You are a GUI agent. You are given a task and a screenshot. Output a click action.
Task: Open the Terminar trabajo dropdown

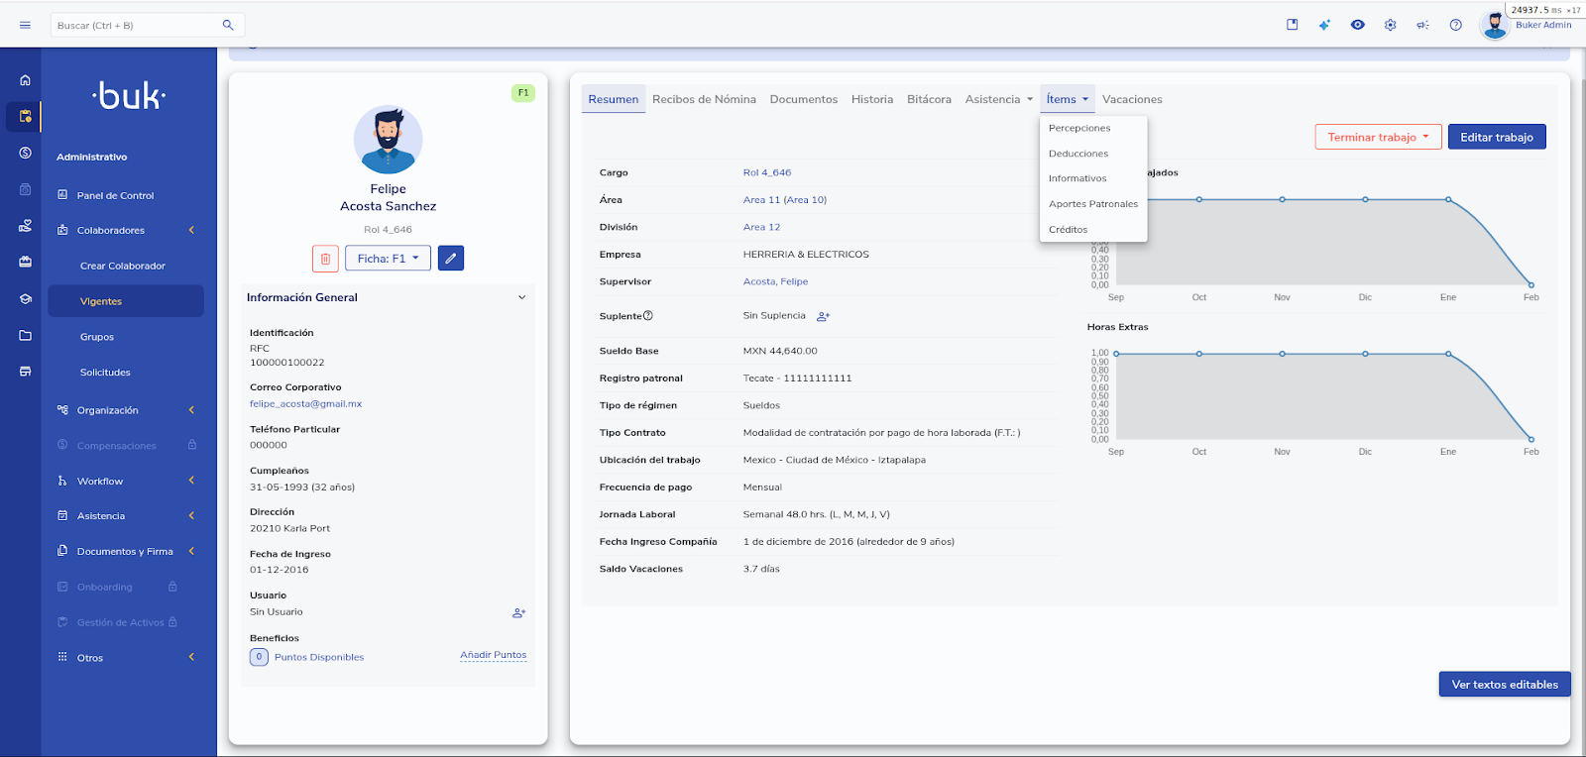pos(1377,138)
